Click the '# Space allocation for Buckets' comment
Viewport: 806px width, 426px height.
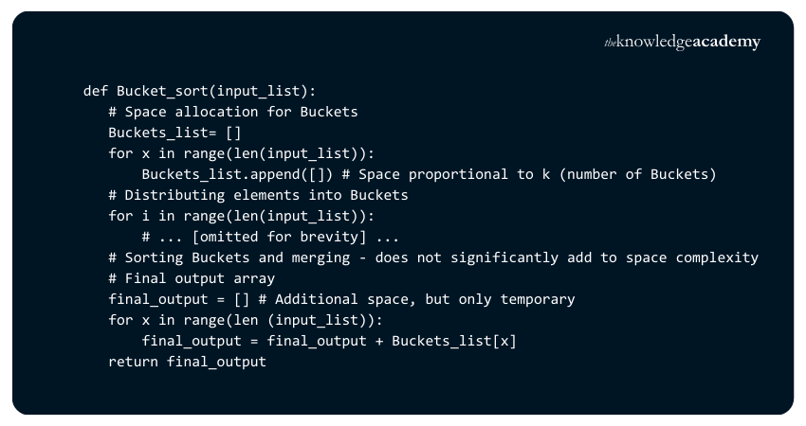tap(233, 113)
